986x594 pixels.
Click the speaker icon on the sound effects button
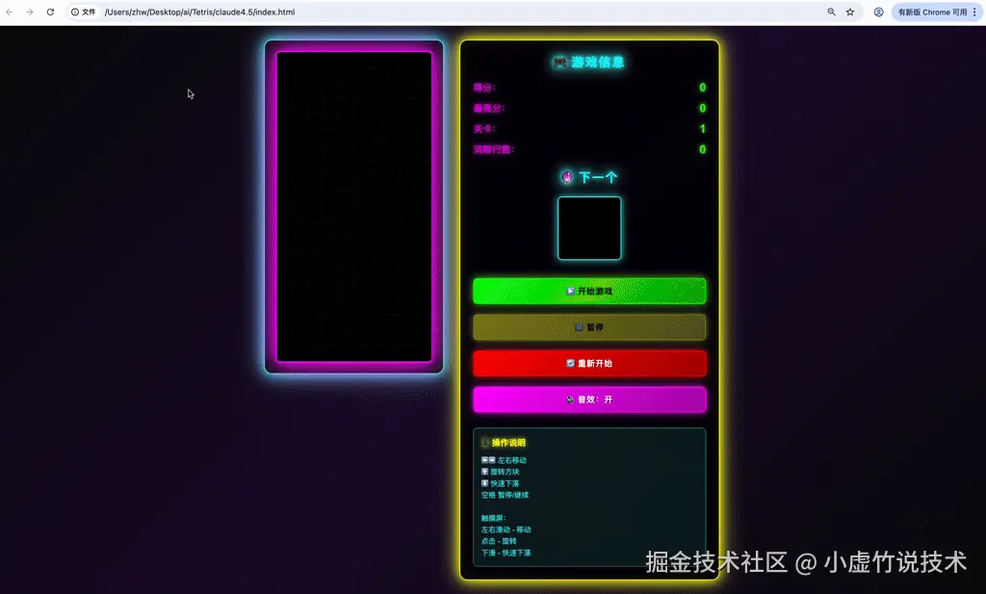pos(570,399)
